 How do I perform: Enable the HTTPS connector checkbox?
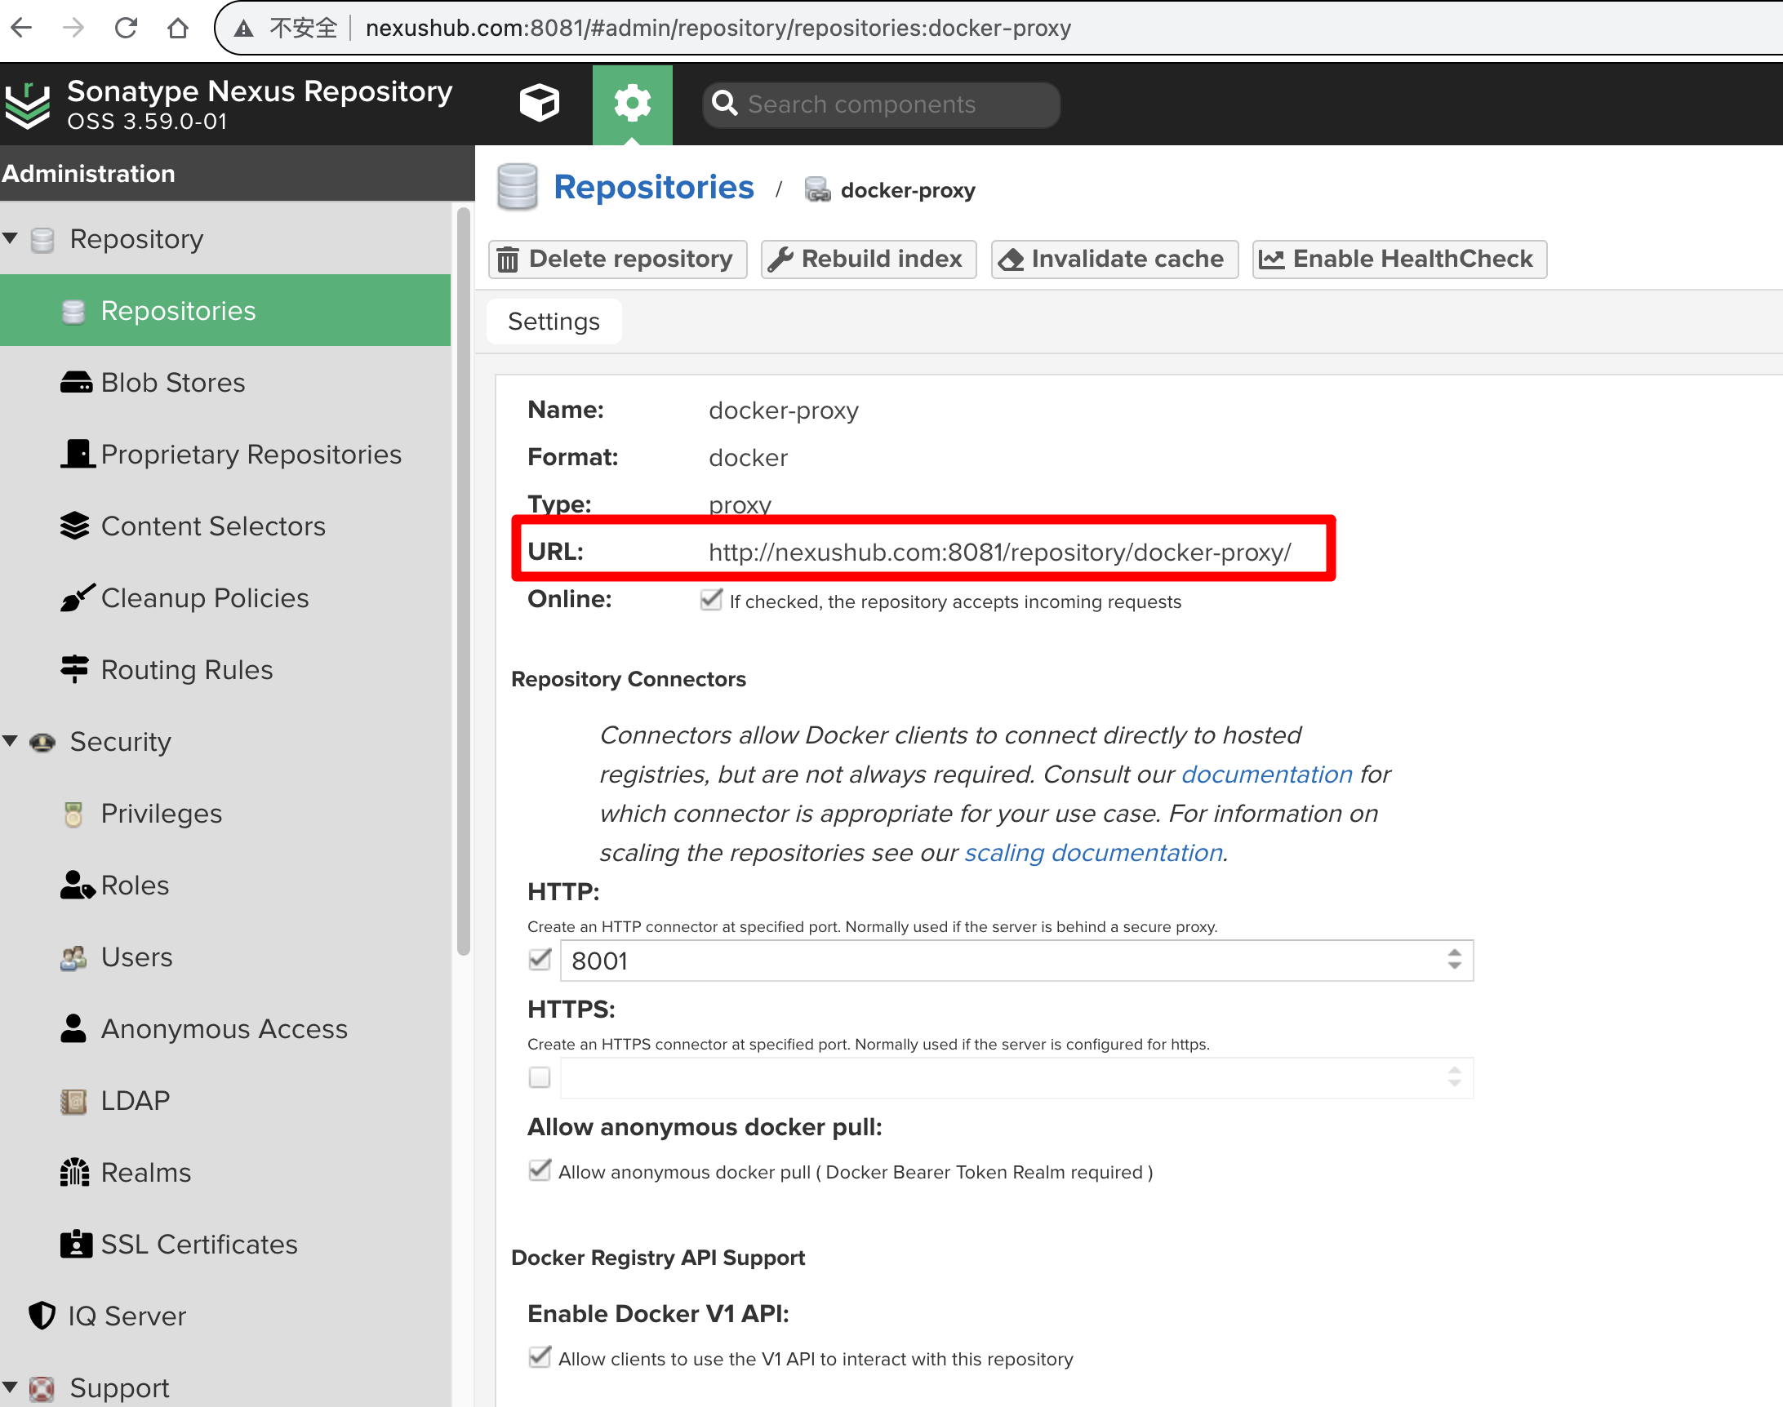pos(540,1076)
